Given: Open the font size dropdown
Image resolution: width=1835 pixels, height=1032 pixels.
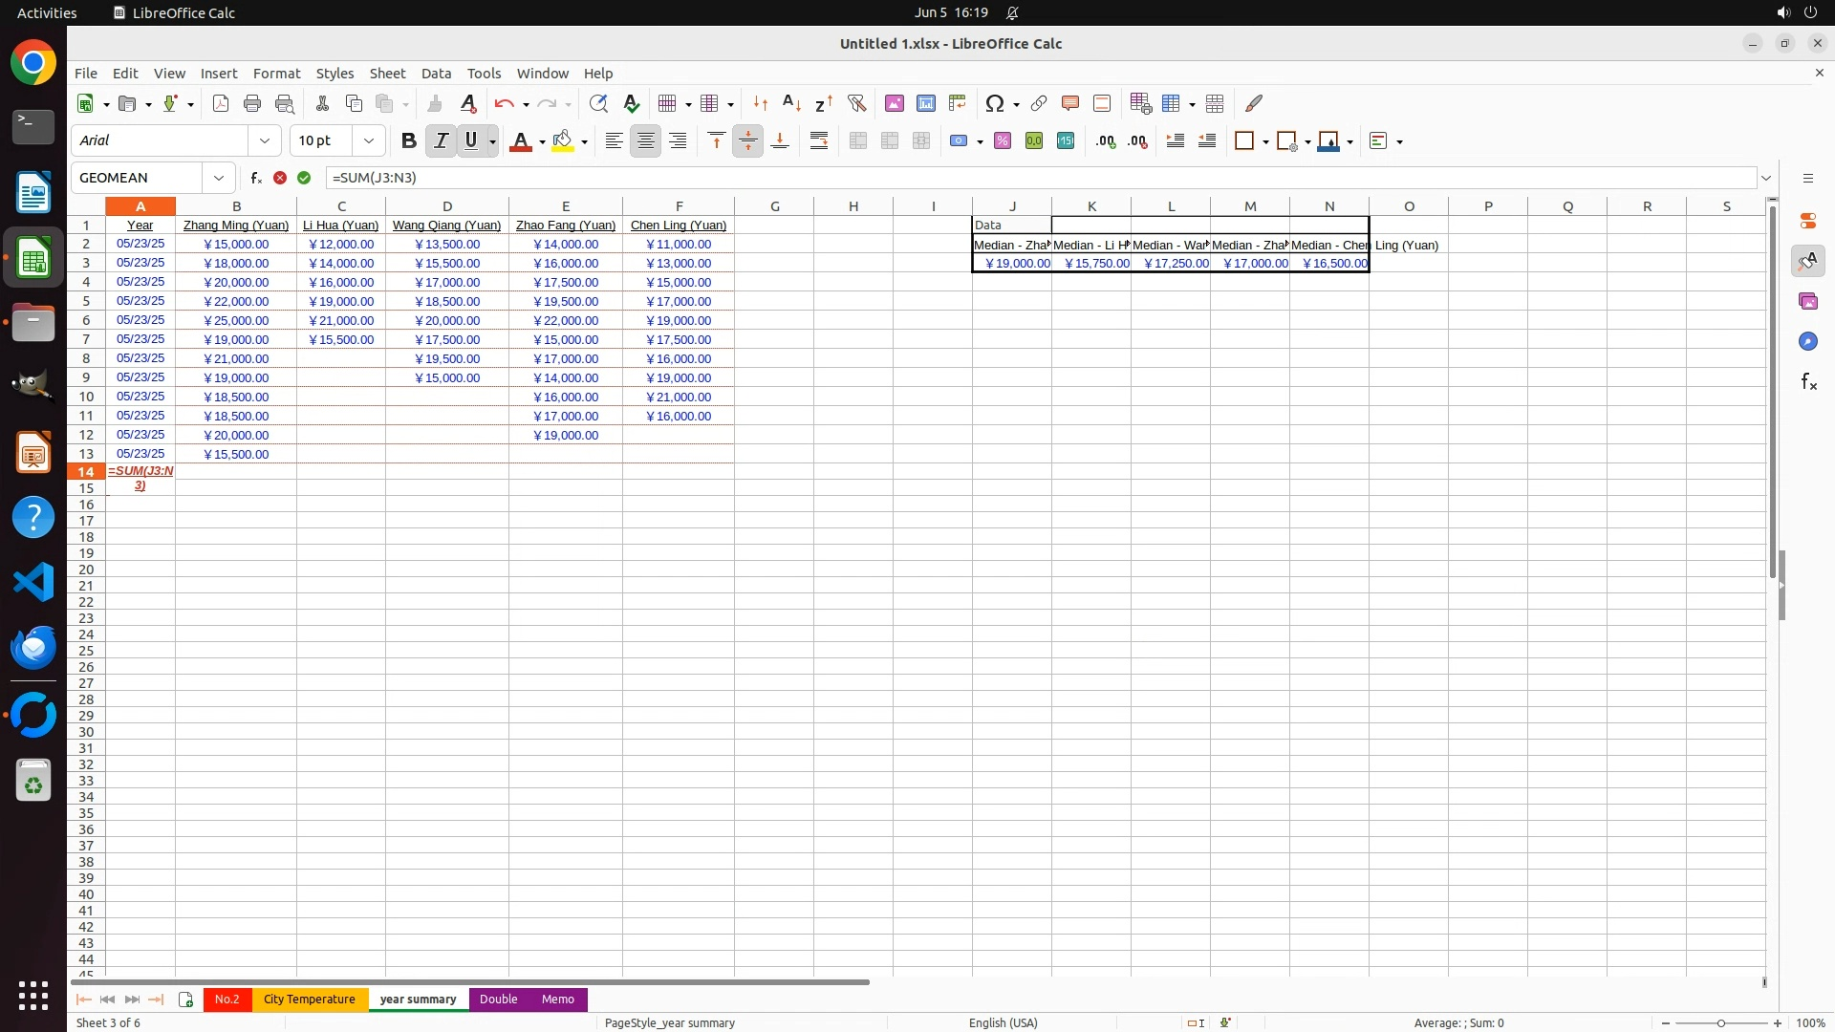Looking at the screenshot, I should 369,141.
